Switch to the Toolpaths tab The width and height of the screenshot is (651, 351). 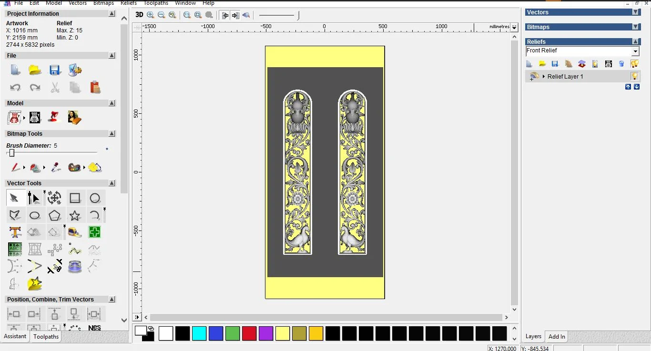[x=46, y=337]
